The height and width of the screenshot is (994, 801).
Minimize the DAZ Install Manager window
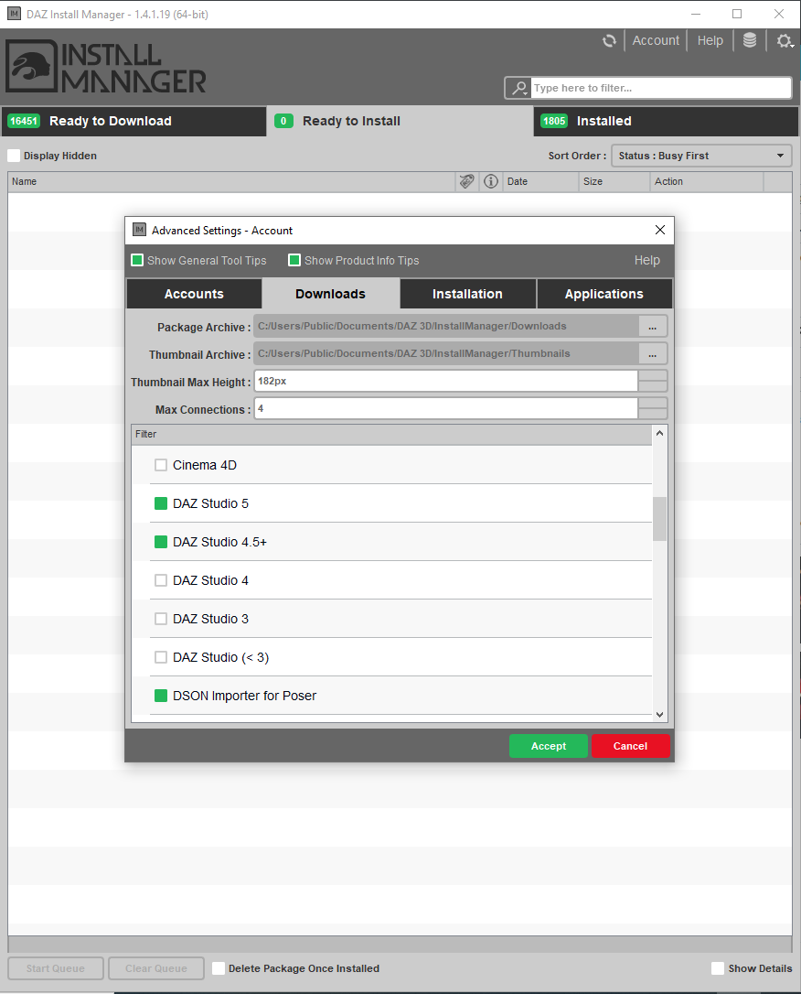click(695, 14)
